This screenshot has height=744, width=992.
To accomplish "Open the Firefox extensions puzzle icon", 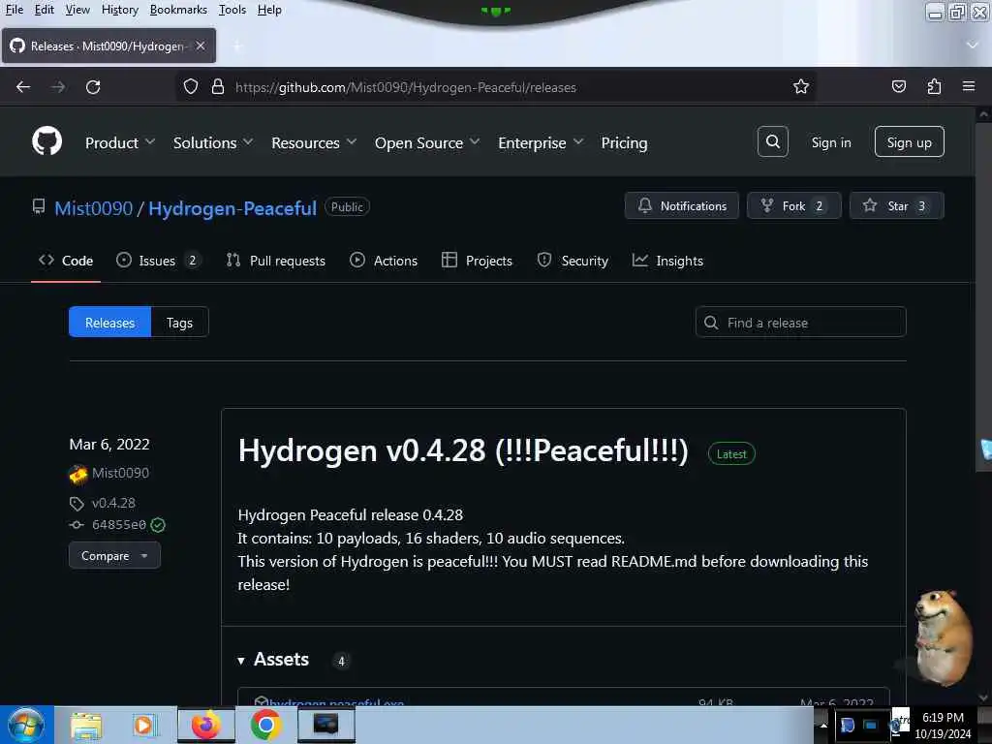I will [934, 86].
